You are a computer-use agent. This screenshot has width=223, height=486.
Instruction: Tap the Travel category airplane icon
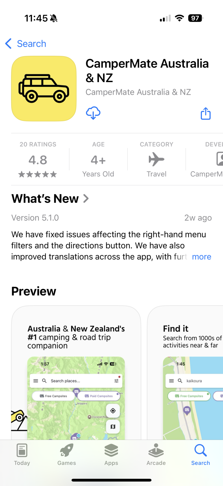coord(156,159)
